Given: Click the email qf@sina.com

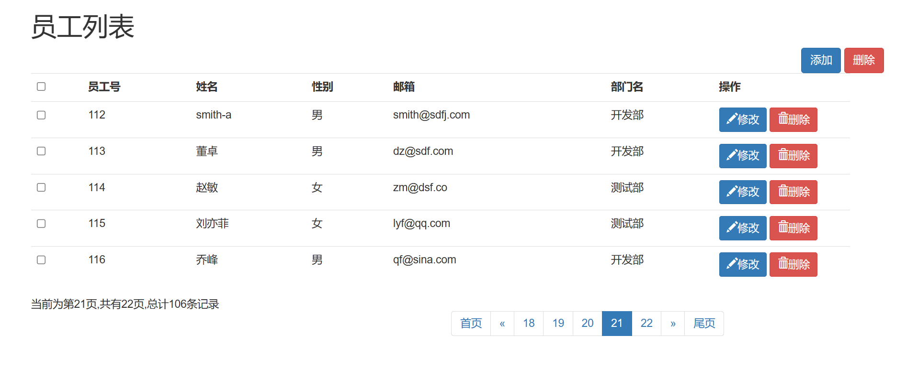Looking at the screenshot, I should click(424, 260).
